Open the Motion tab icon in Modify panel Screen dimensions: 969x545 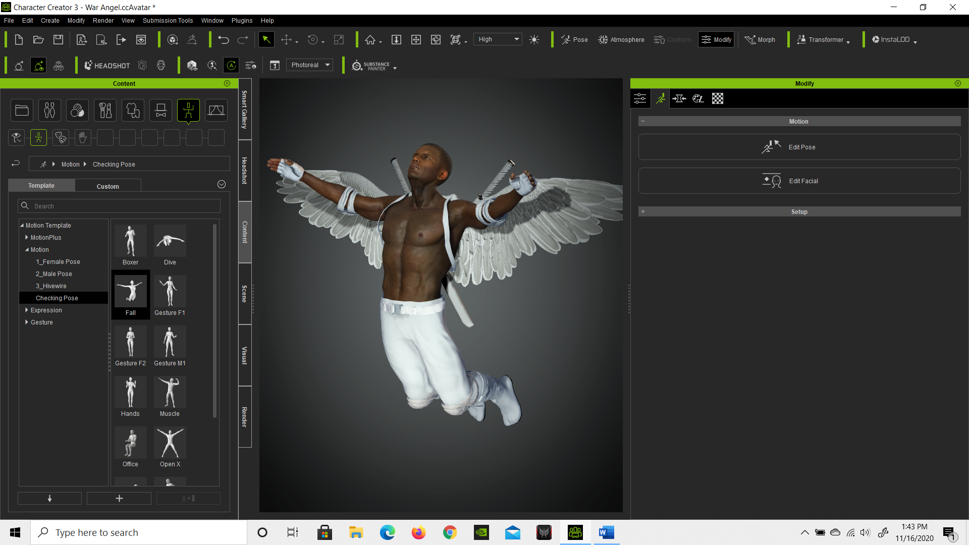[x=660, y=98]
